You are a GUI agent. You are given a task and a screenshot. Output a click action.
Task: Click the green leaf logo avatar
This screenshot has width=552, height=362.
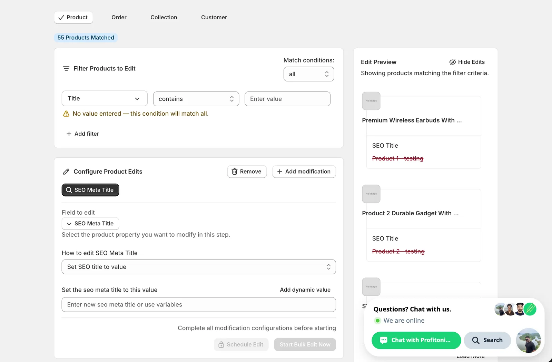pos(530,309)
